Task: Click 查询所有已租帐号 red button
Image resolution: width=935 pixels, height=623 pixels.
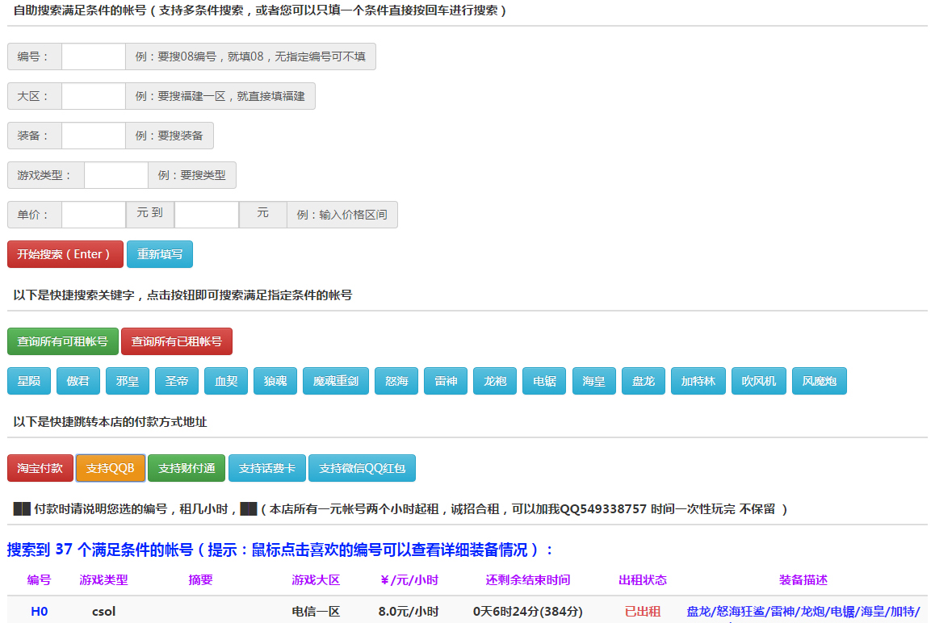Action: [176, 341]
